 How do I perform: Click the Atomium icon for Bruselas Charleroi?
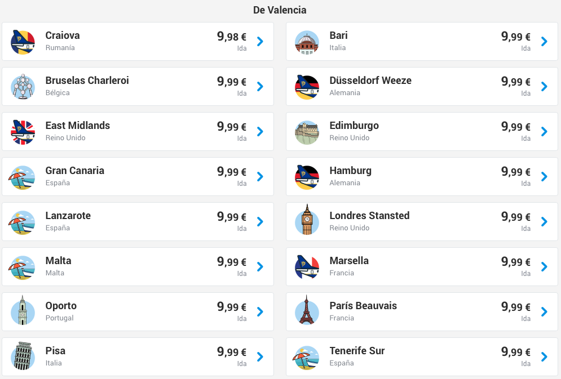pos(23,87)
